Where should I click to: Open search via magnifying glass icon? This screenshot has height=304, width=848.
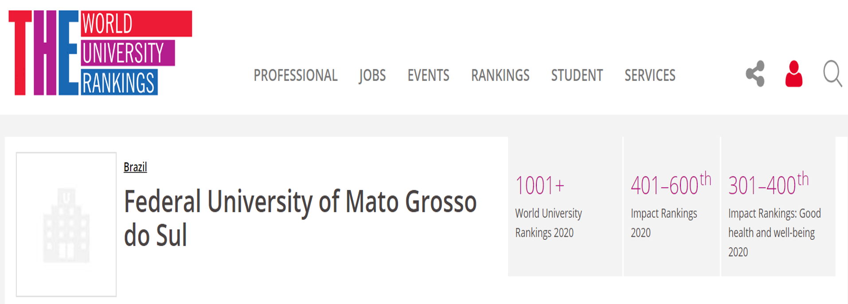[x=832, y=73]
